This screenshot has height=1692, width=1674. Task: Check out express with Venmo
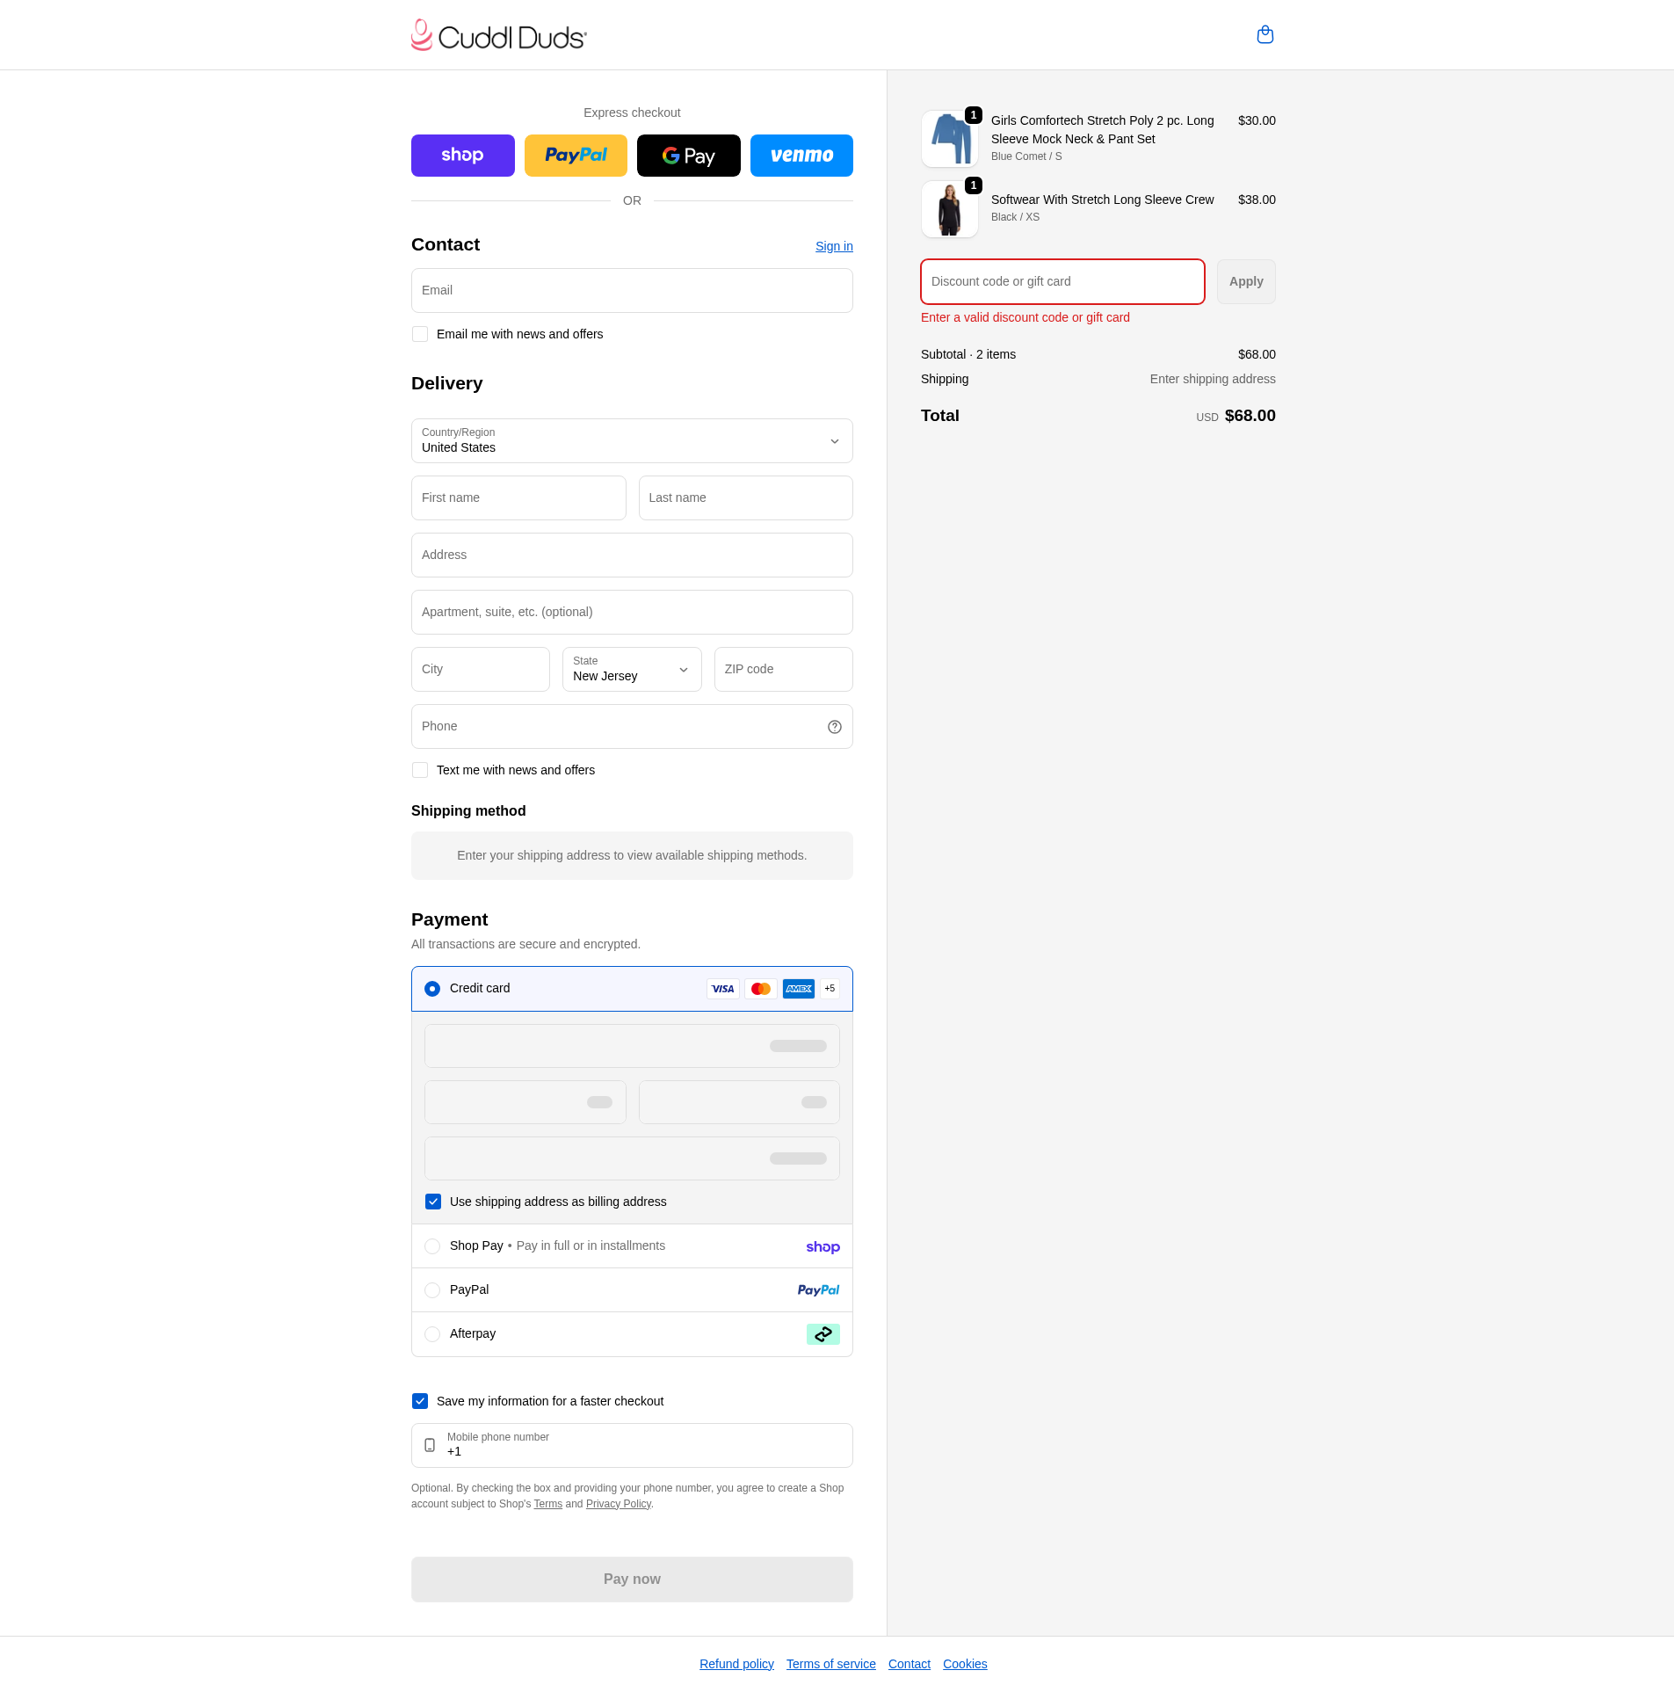[x=801, y=156]
